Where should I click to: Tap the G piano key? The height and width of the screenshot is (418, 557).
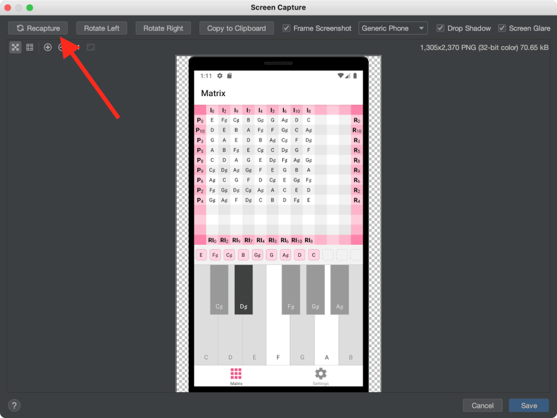(303, 341)
